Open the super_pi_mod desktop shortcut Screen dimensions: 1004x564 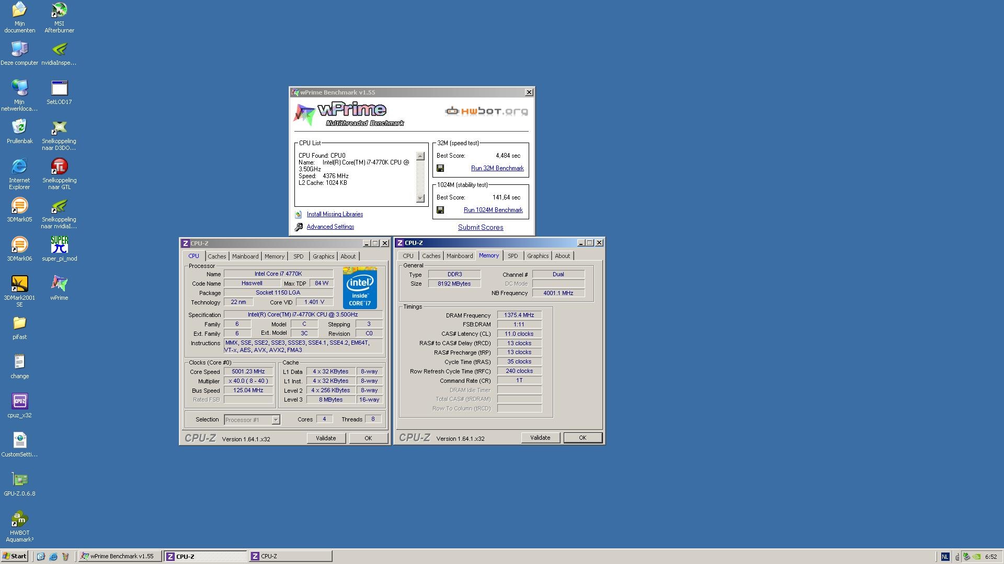click(59, 245)
